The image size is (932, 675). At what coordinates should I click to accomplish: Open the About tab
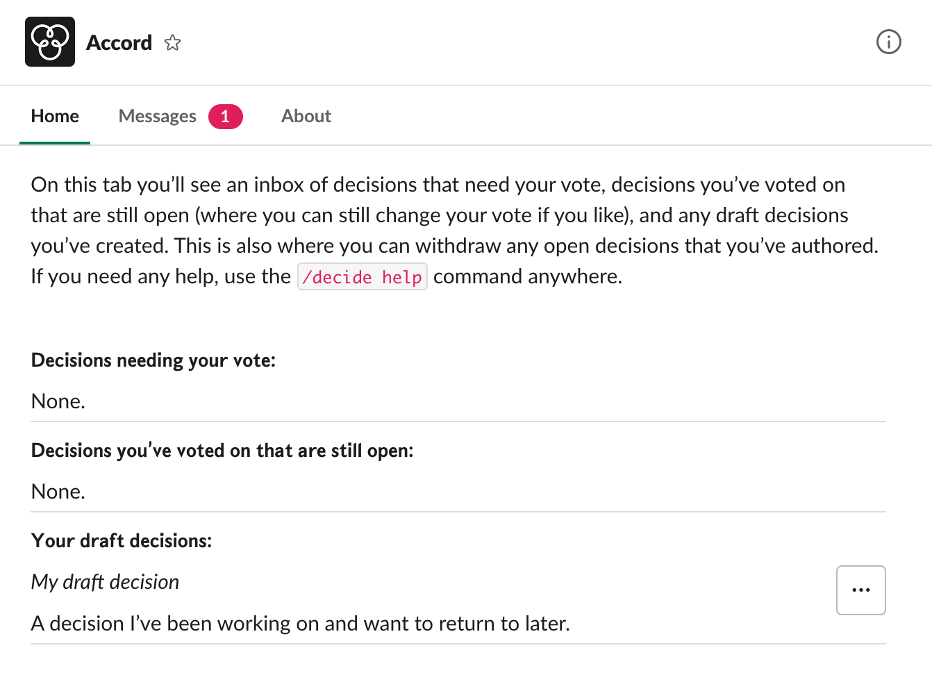306,116
